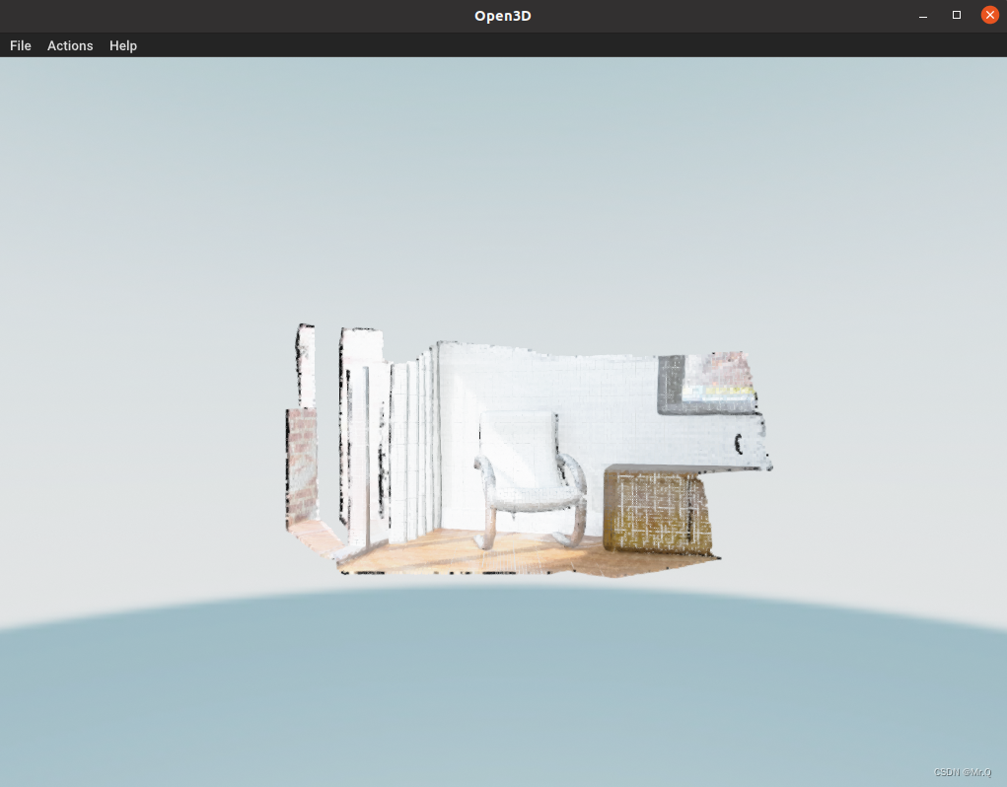Click the wall-mounted black object near the TV
The image size is (1007, 787).
737,446
